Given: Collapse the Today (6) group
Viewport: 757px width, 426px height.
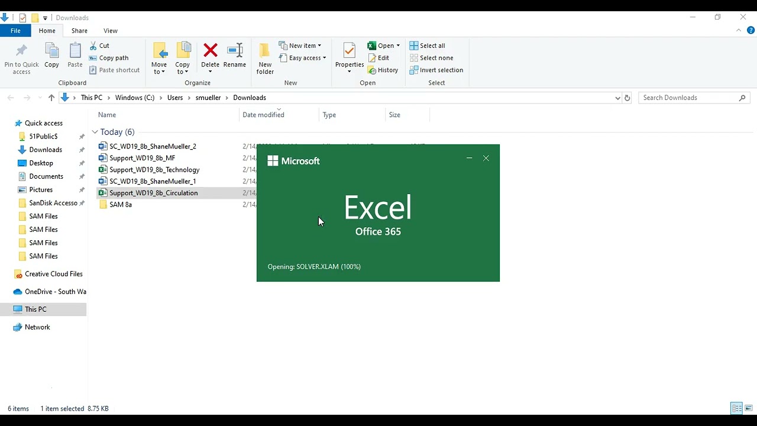Looking at the screenshot, I should click(95, 132).
